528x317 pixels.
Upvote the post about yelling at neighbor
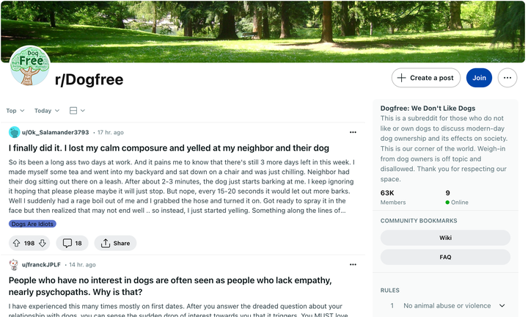[x=17, y=243]
